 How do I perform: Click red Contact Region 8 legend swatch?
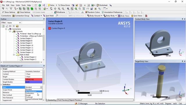click(50, 28)
